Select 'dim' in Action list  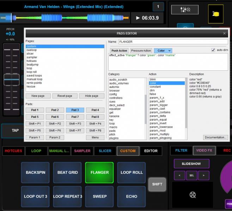tap(167, 90)
